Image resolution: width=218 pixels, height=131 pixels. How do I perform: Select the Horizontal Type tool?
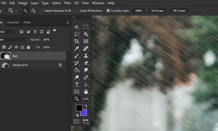[x=76, y=84]
